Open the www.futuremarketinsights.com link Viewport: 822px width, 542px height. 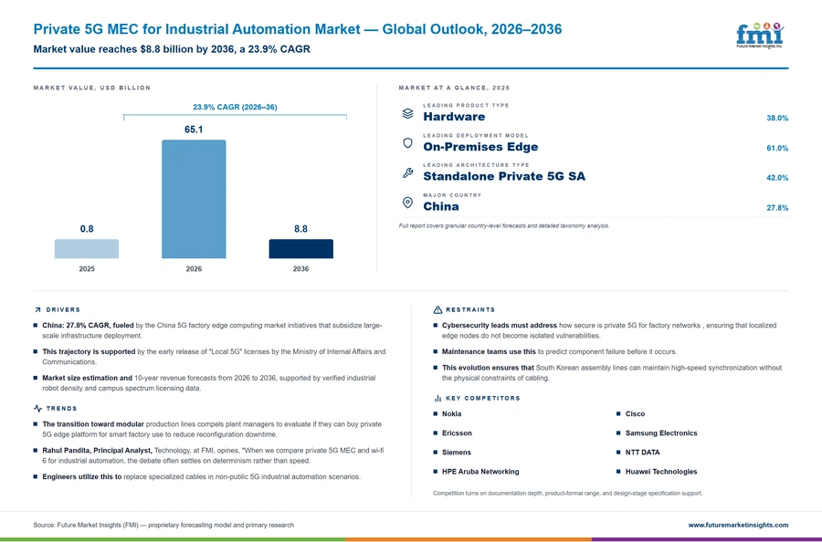tap(738, 525)
